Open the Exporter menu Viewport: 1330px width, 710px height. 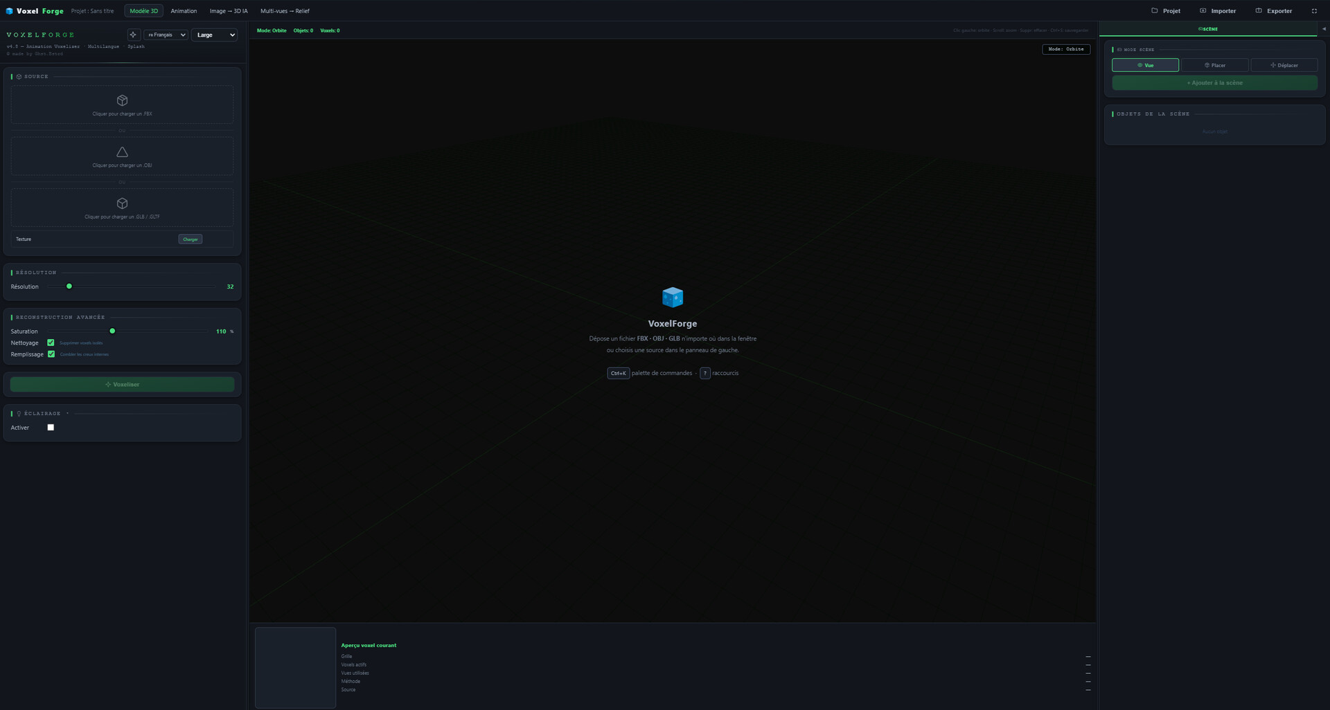click(1273, 11)
